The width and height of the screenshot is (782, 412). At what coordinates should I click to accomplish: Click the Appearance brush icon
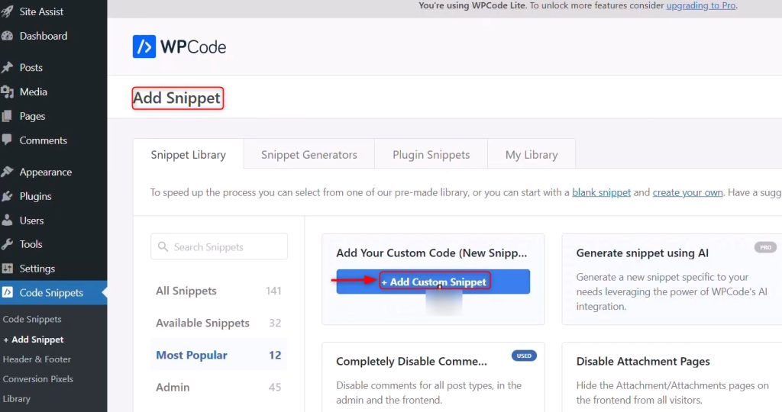[x=8, y=172]
